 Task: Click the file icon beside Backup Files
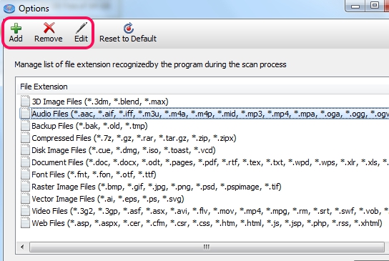[25, 126]
